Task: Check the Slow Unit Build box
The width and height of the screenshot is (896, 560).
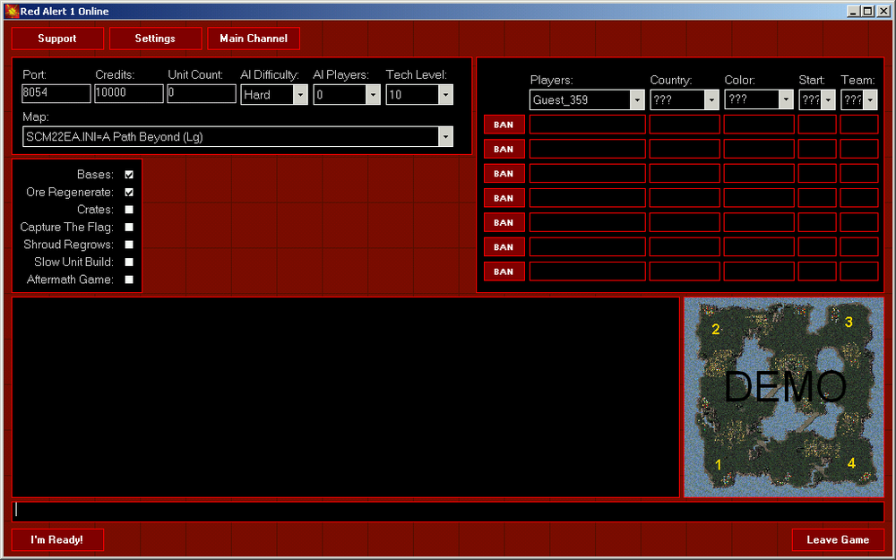Action: (x=129, y=263)
